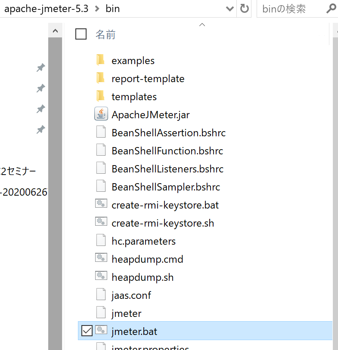Open the examples folder icon
Image resolution: width=338 pixels, height=350 pixels.
101,60
